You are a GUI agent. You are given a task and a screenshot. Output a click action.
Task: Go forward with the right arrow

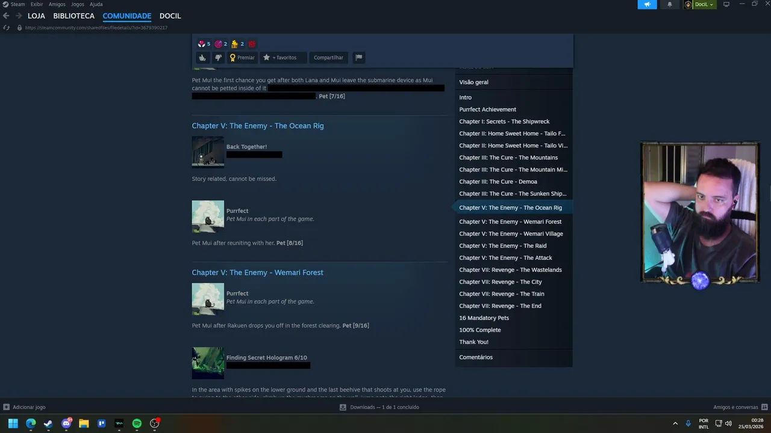click(19, 16)
